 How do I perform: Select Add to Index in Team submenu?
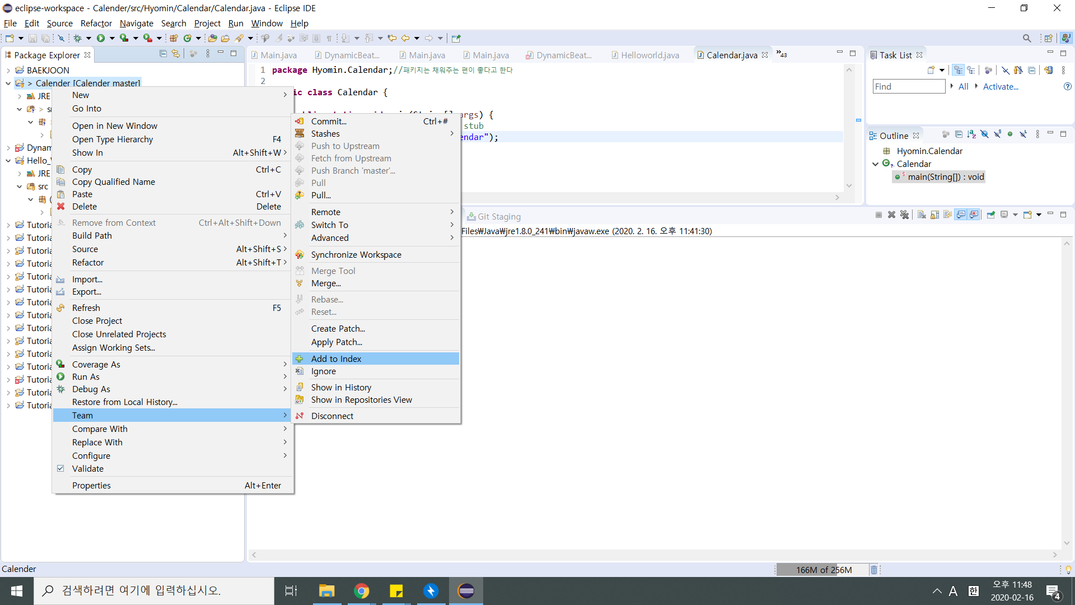click(x=336, y=359)
